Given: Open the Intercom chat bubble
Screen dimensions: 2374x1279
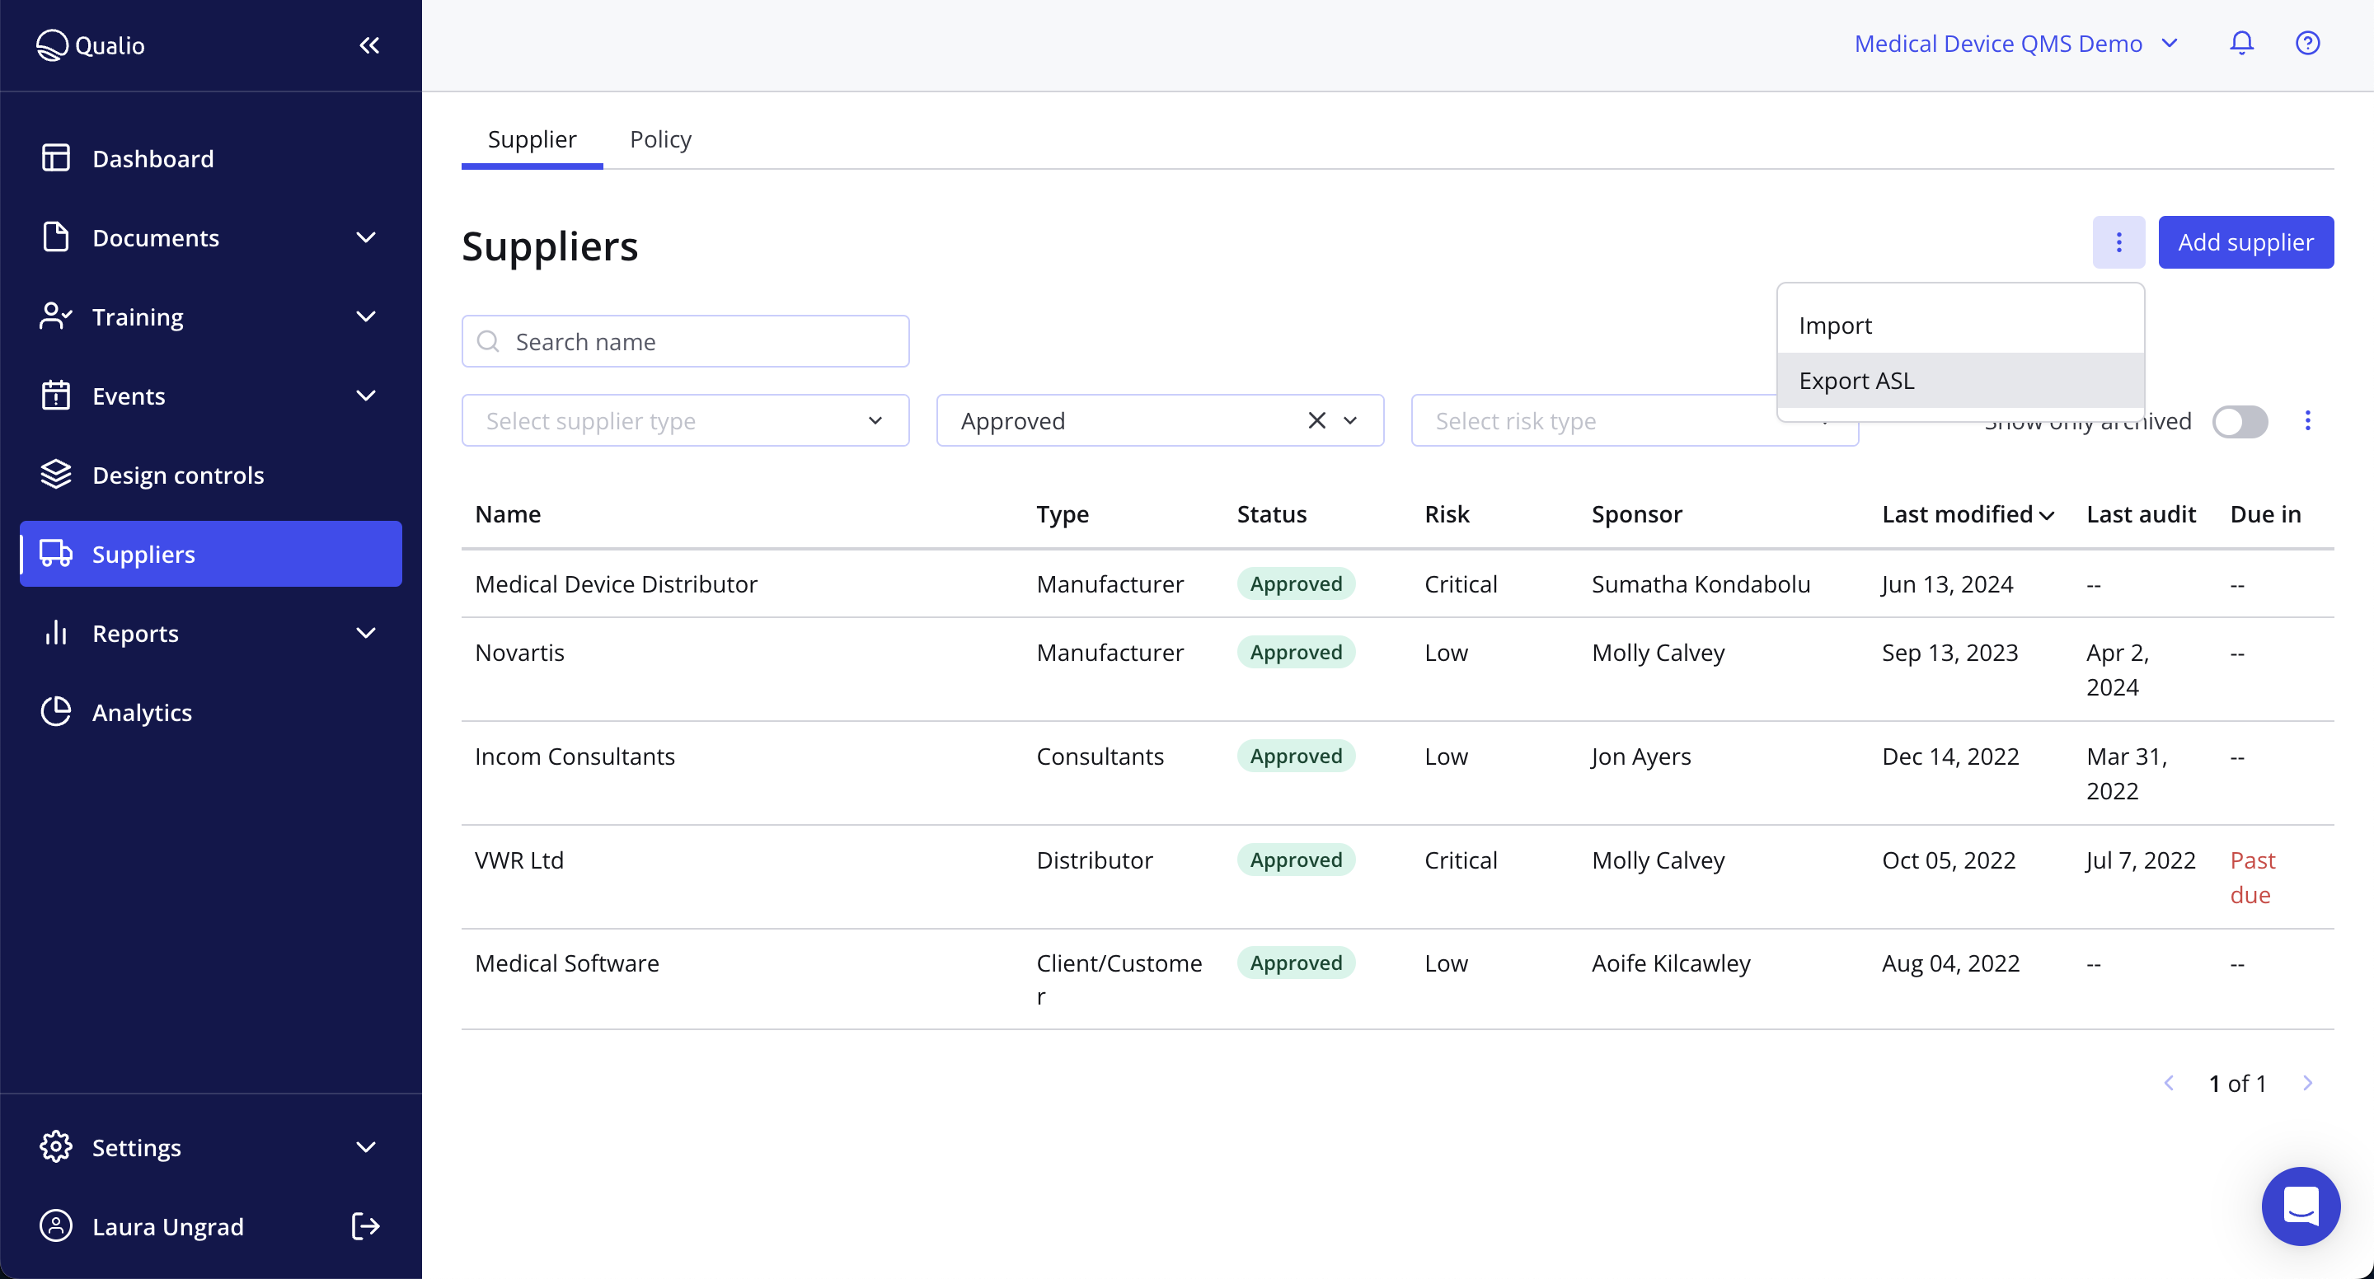Looking at the screenshot, I should [2301, 1206].
